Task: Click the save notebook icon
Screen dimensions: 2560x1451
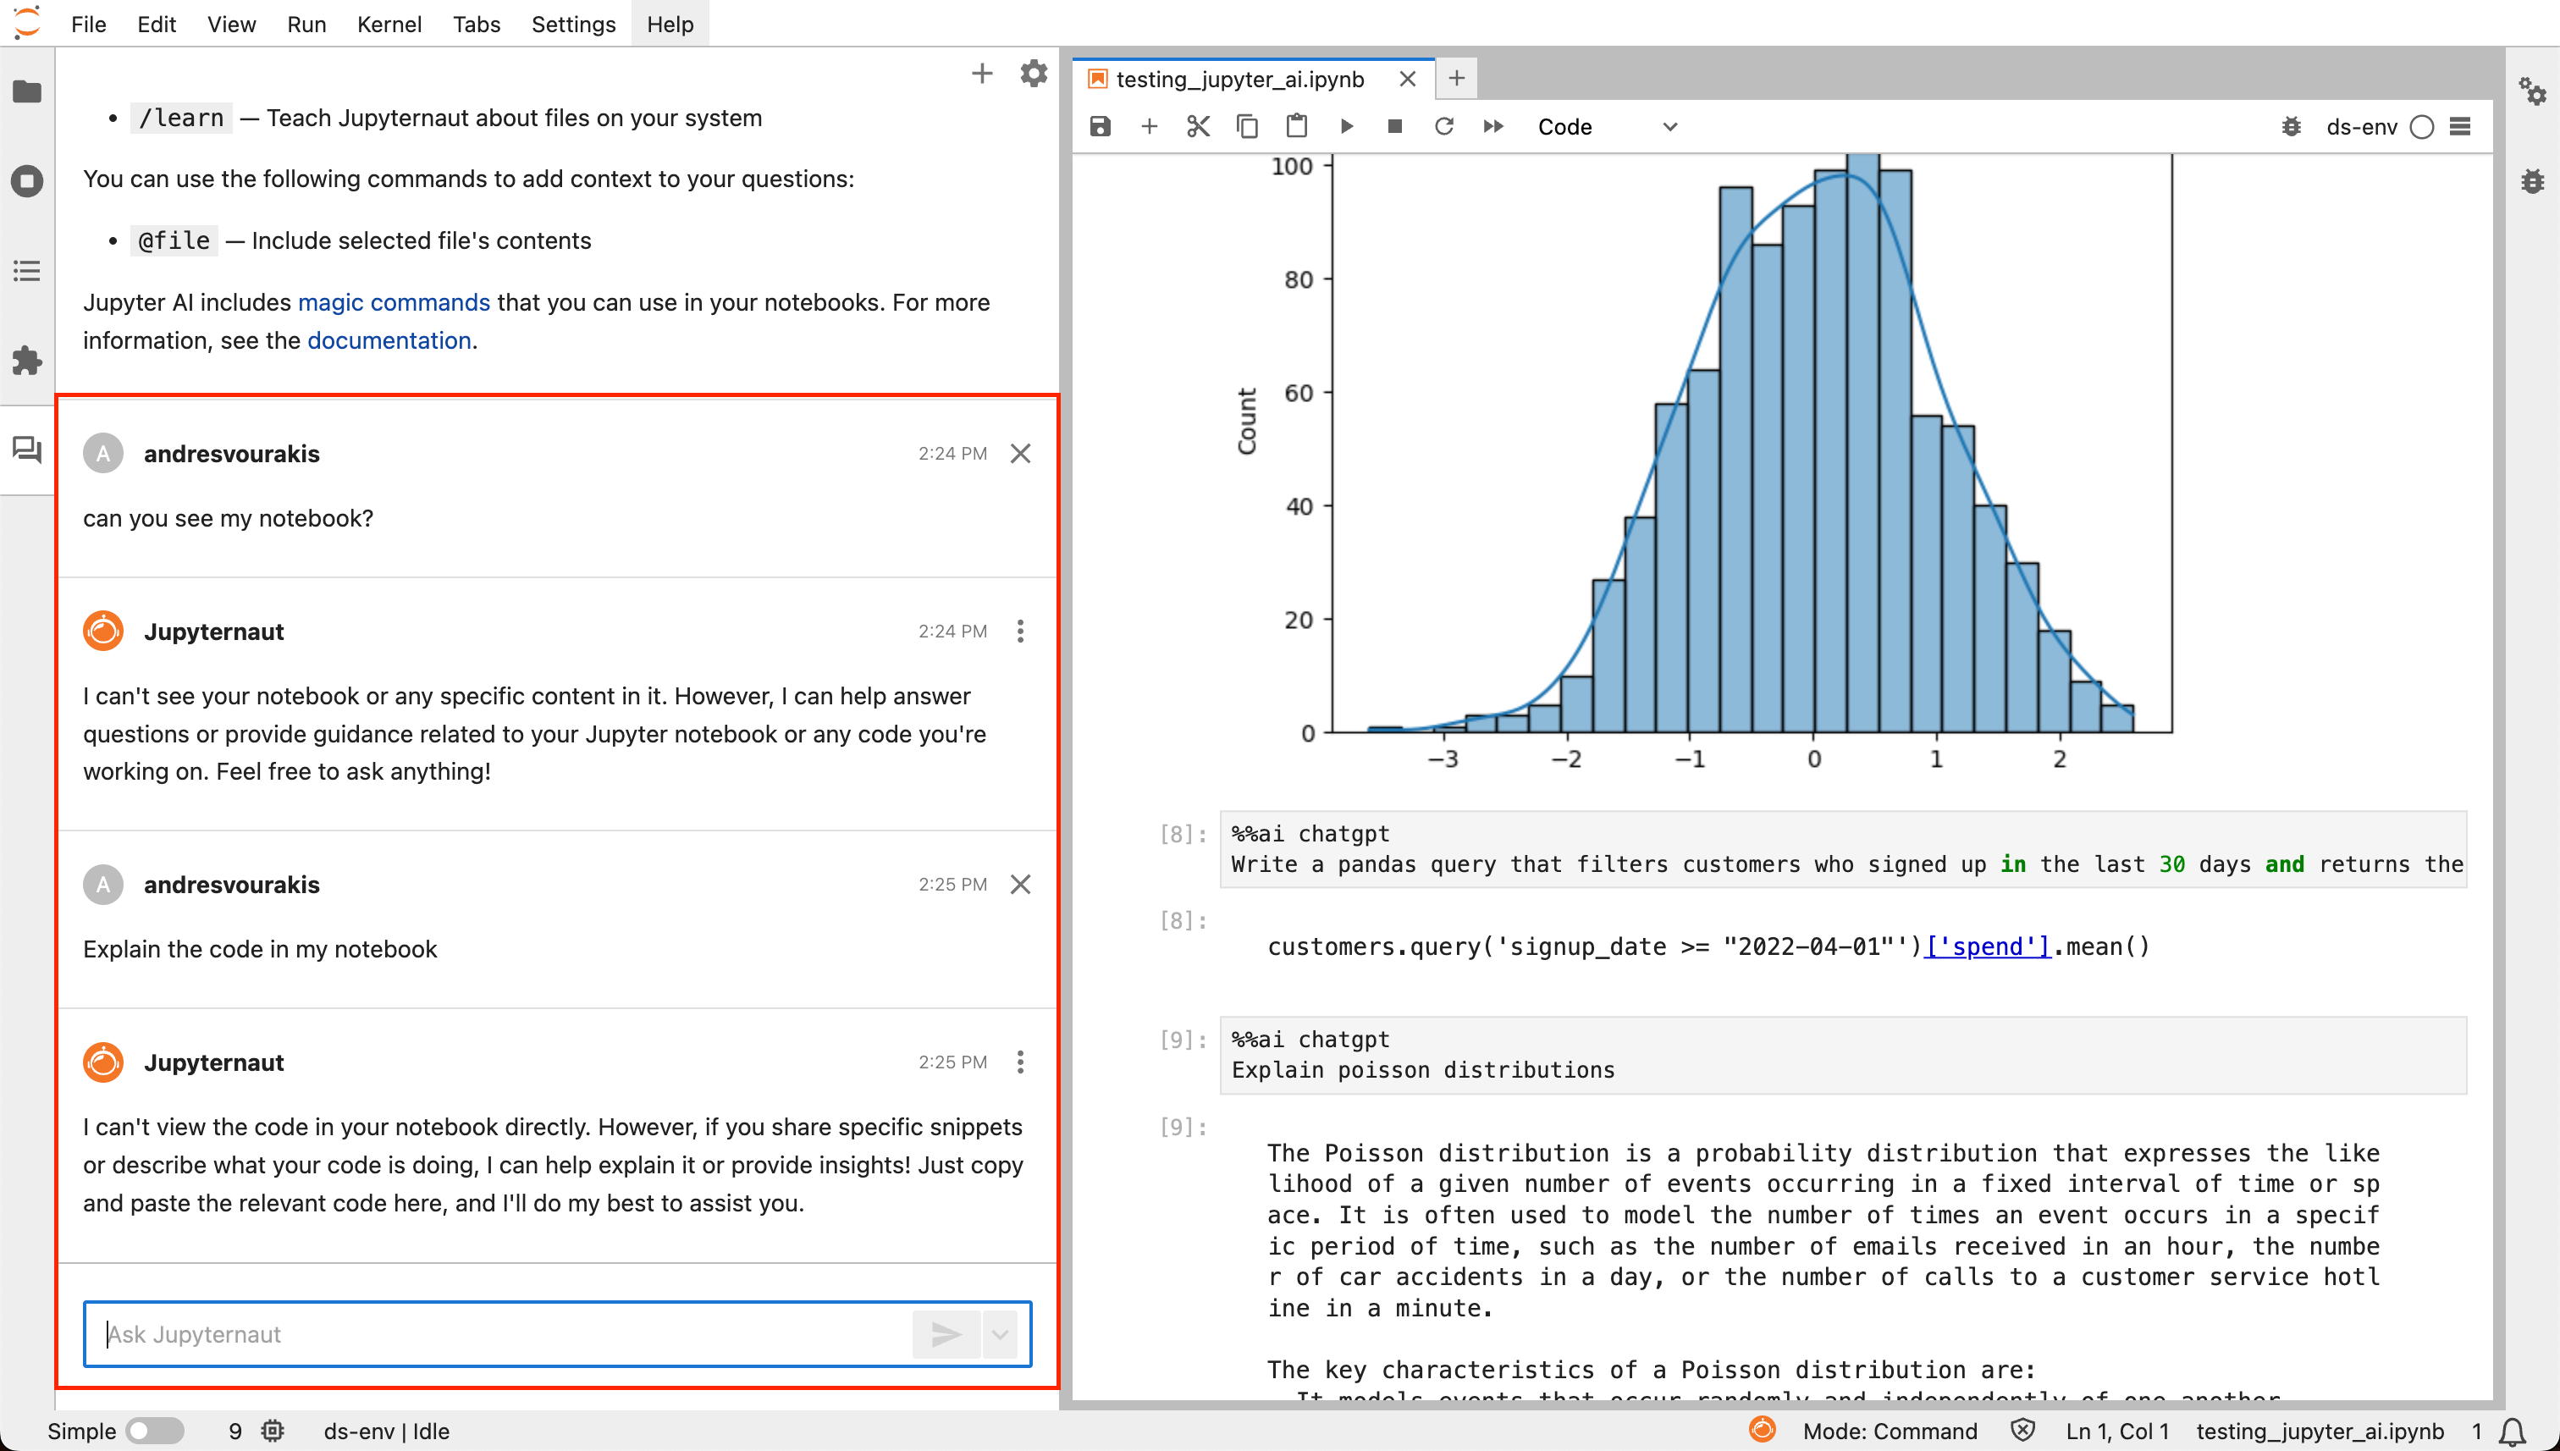Action: click(x=1101, y=127)
